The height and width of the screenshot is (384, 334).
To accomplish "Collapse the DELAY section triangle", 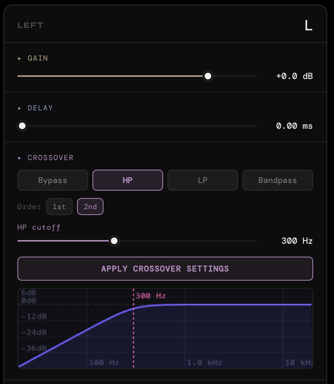I will 19,108.
